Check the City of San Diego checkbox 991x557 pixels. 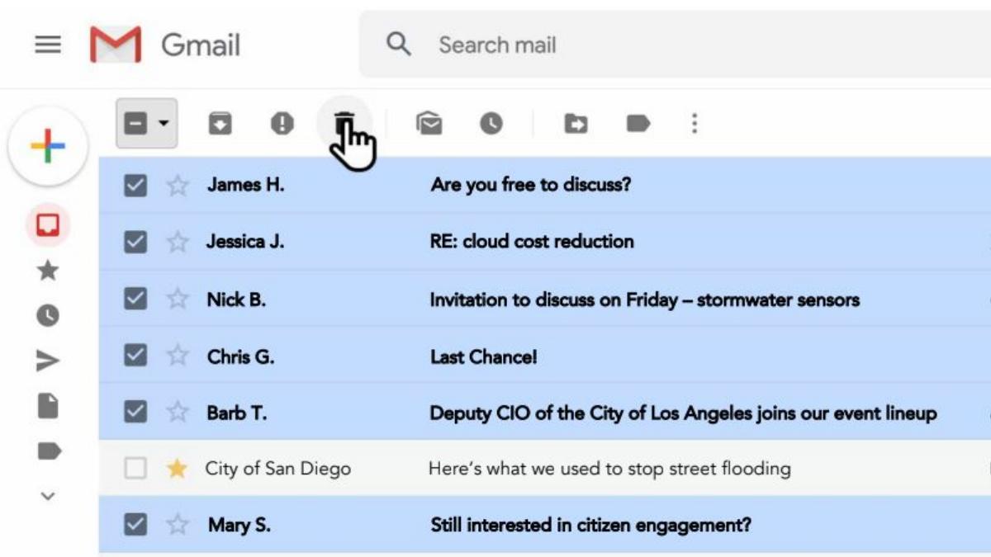click(x=135, y=469)
